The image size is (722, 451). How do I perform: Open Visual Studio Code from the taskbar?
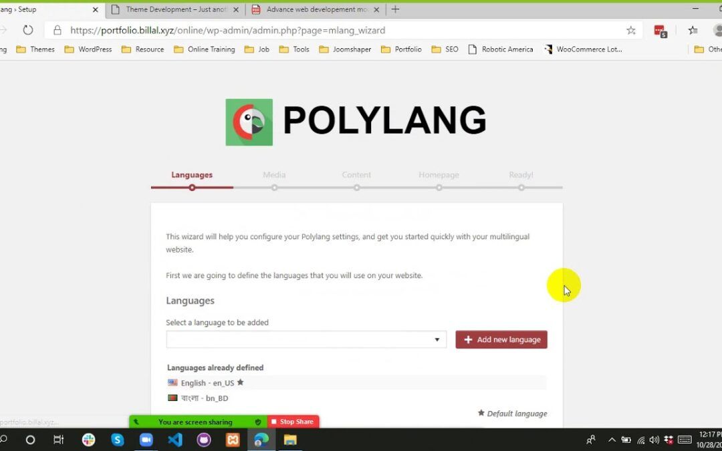click(175, 440)
